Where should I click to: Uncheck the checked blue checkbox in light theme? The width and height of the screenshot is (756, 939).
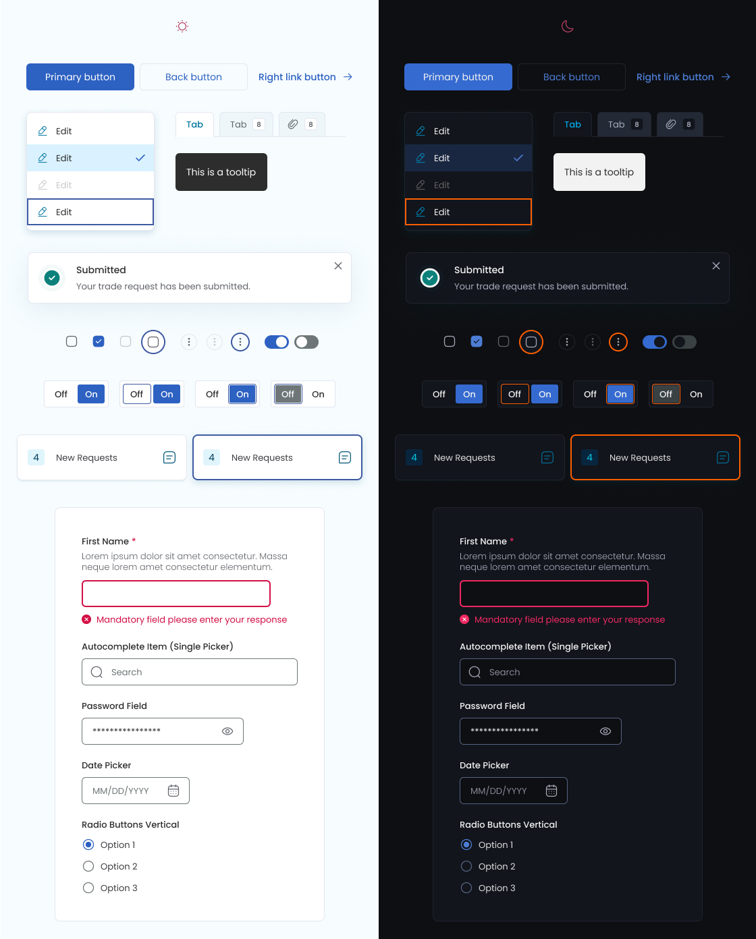[99, 341]
